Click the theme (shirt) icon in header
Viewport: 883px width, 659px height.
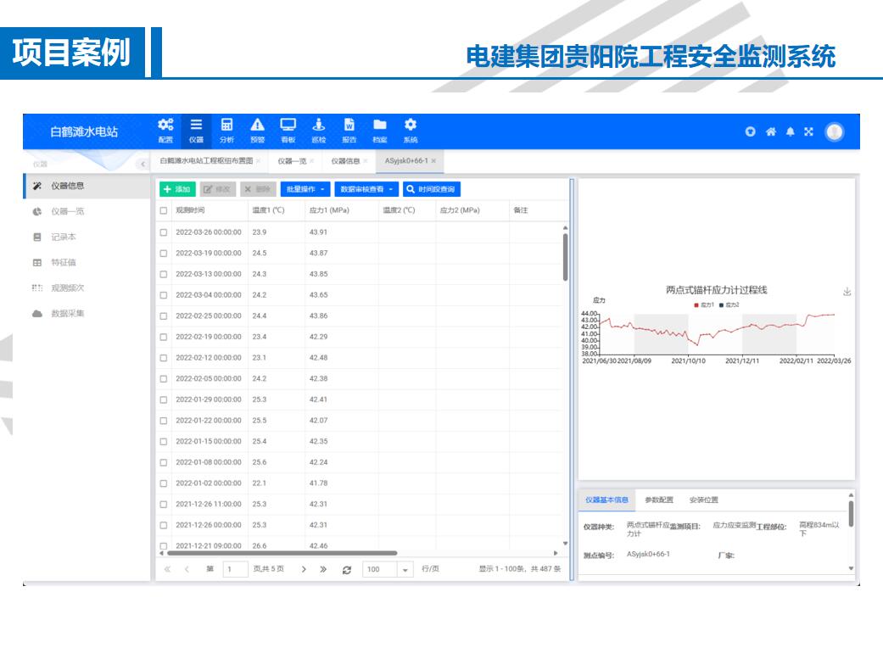coord(750,131)
